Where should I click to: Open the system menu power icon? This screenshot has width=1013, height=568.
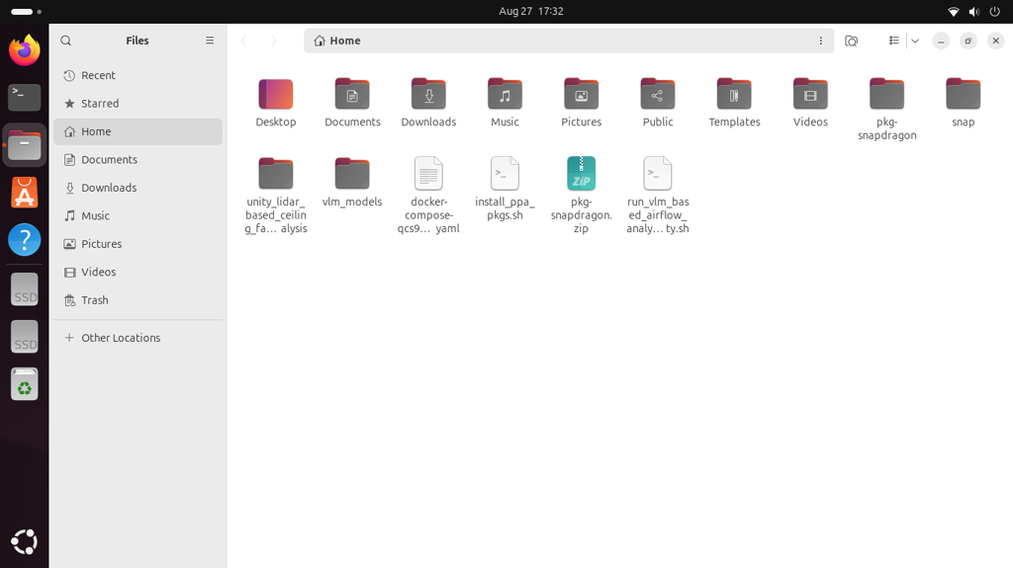click(x=995, y=11)
